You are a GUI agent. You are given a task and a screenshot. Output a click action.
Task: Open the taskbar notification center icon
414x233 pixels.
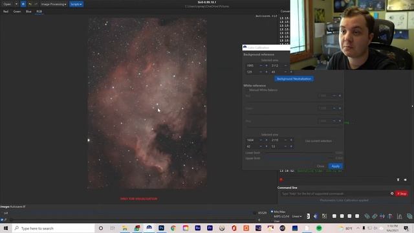[x=406, y=228]
